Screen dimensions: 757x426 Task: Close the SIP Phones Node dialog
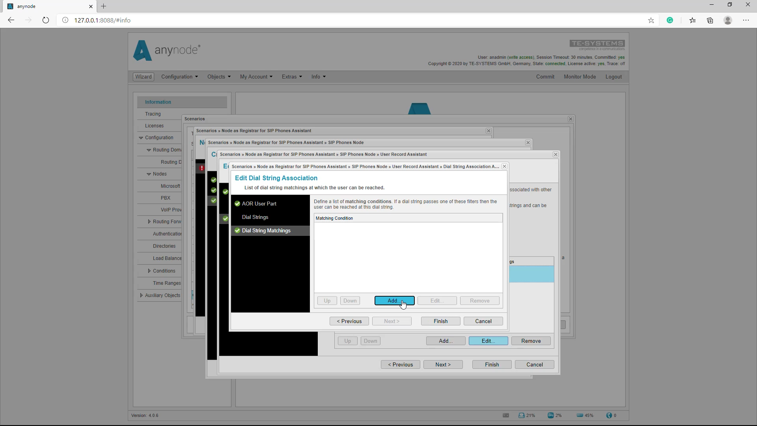(528, 143)
